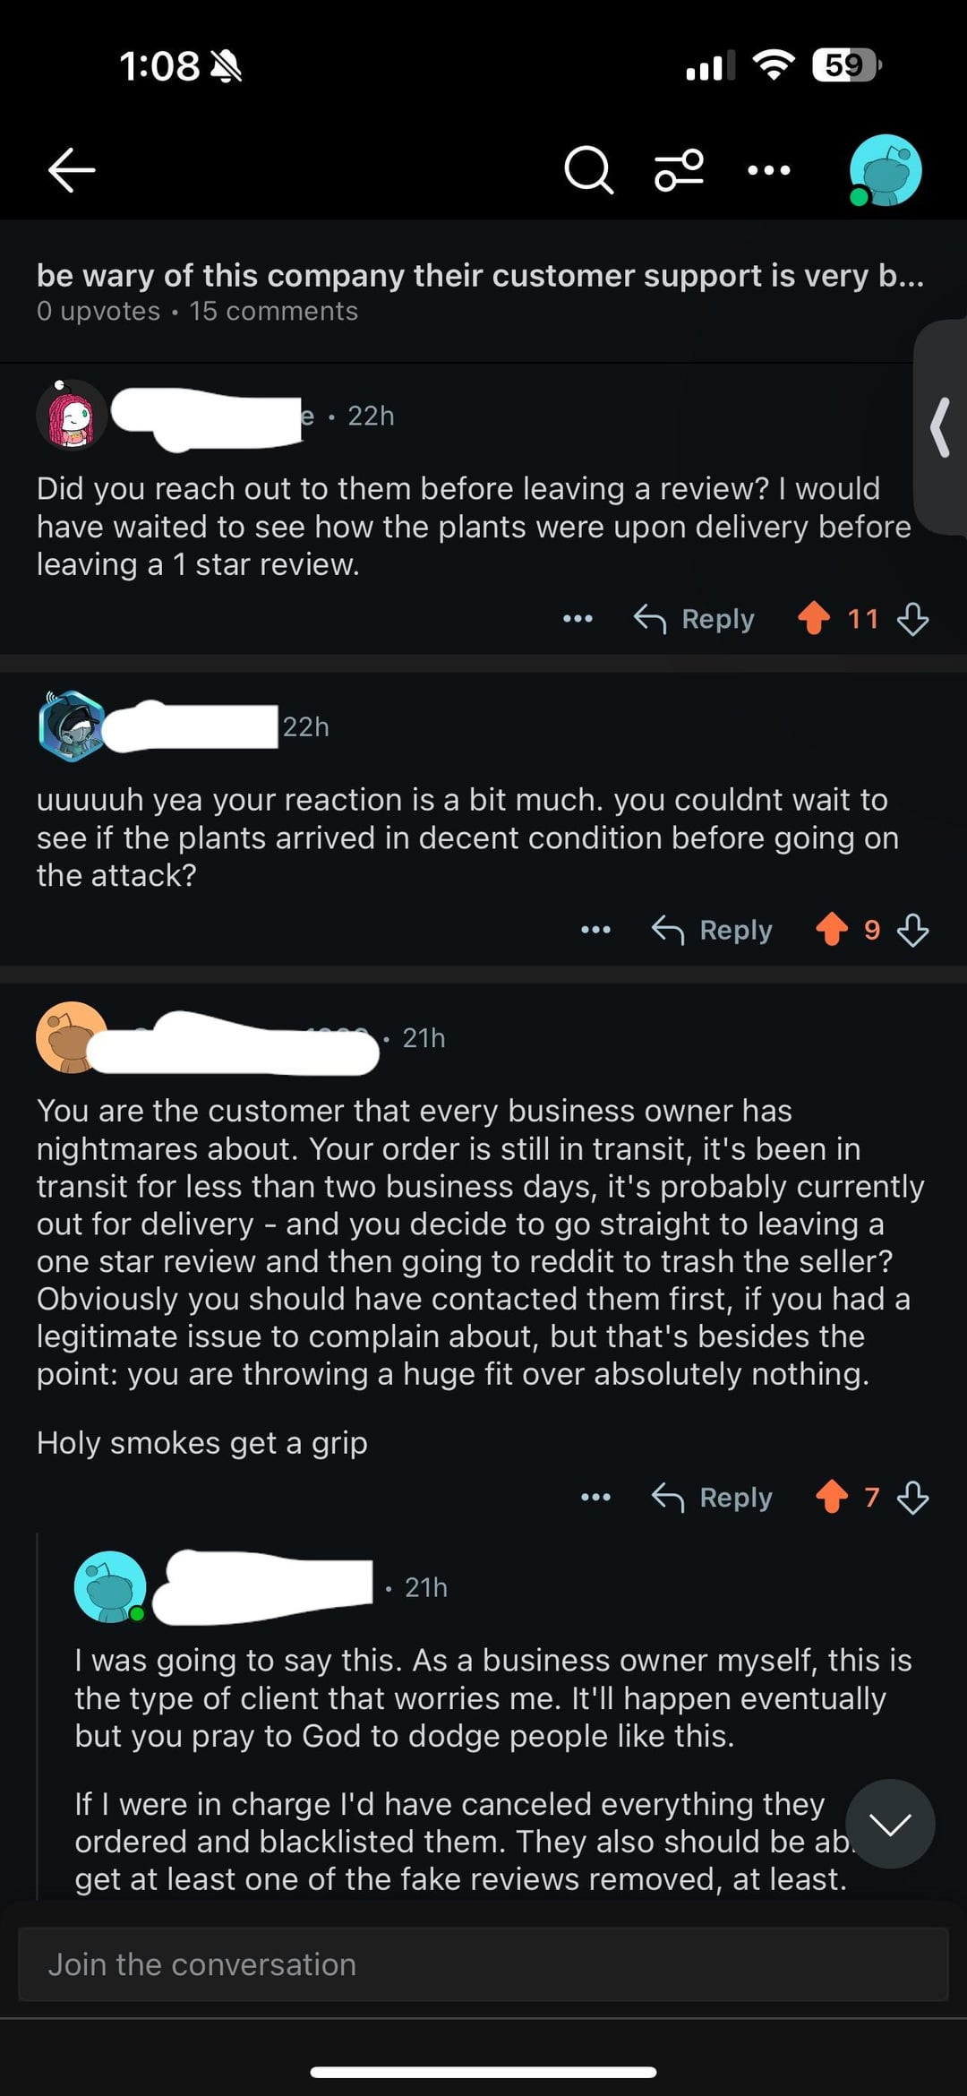
Task: Downvote the comment with 11 points
Action: 912,618
